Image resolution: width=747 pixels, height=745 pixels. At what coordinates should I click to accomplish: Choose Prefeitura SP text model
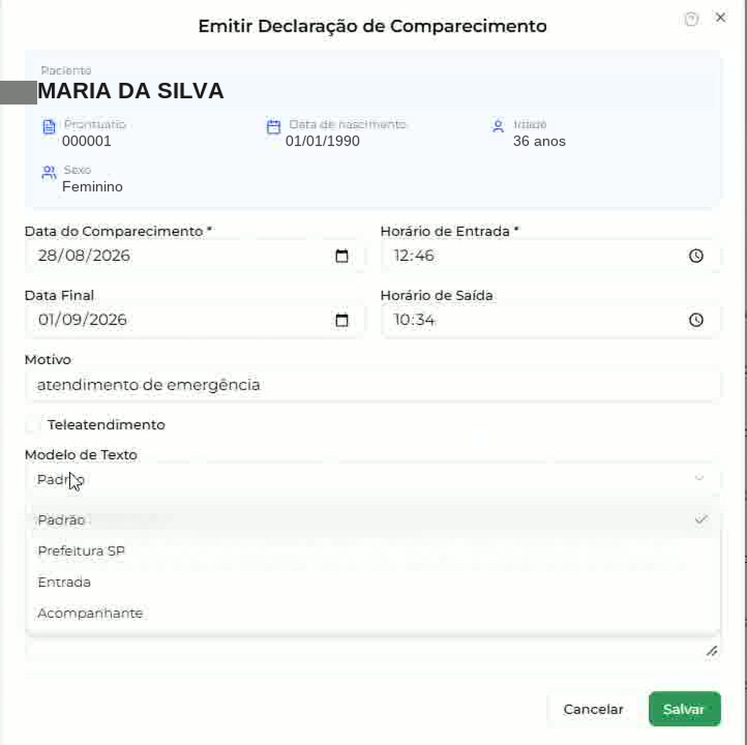(x=372, y=551)
